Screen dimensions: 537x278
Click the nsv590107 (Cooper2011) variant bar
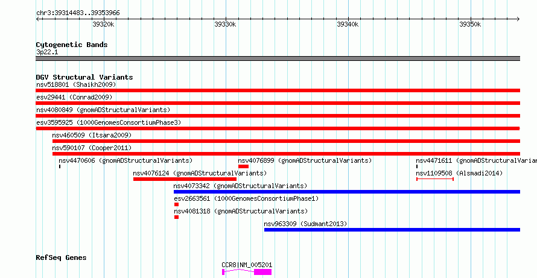coord(286,154)
